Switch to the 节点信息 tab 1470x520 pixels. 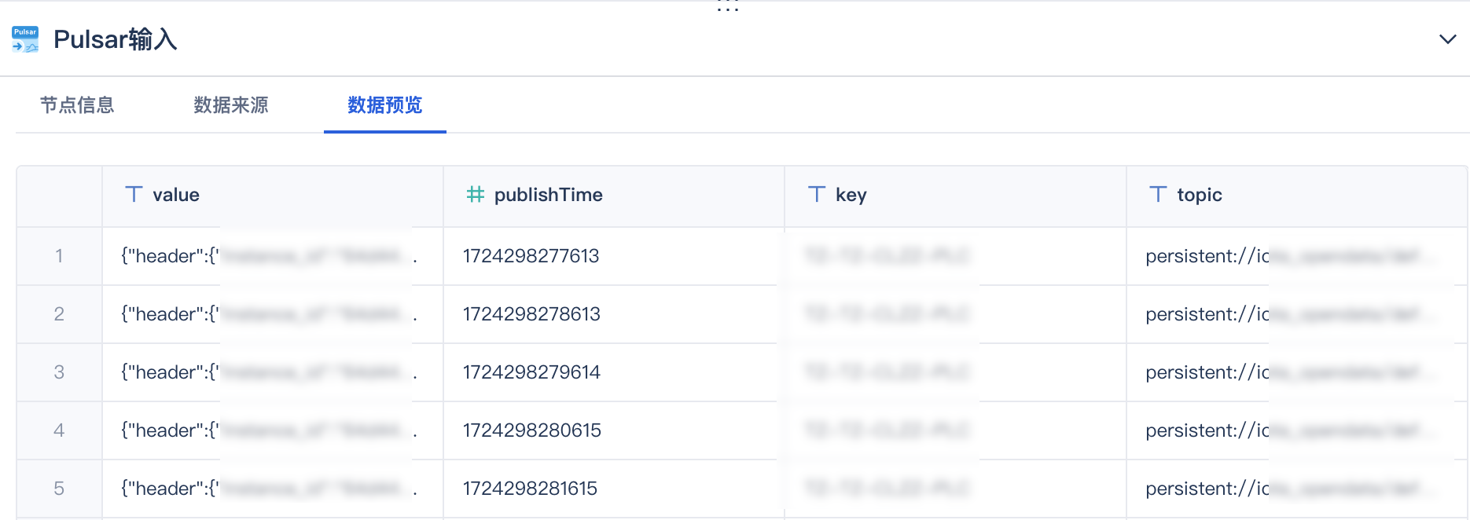coord(77,105)
